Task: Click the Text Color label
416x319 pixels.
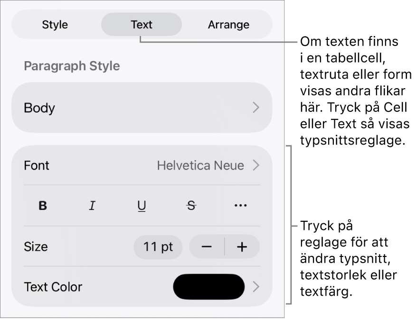Action: tap(53, 287)
